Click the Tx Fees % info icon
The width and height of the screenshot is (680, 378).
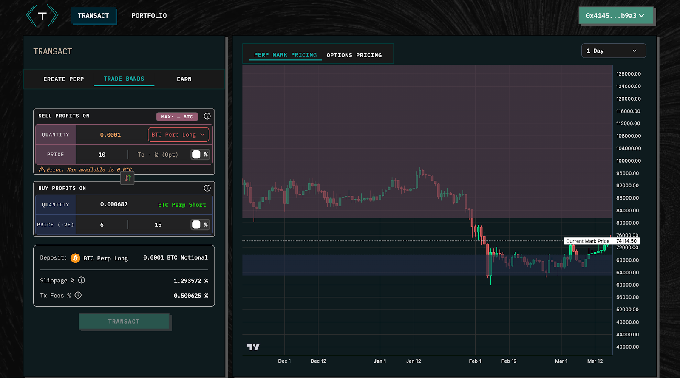click(78, 295)
